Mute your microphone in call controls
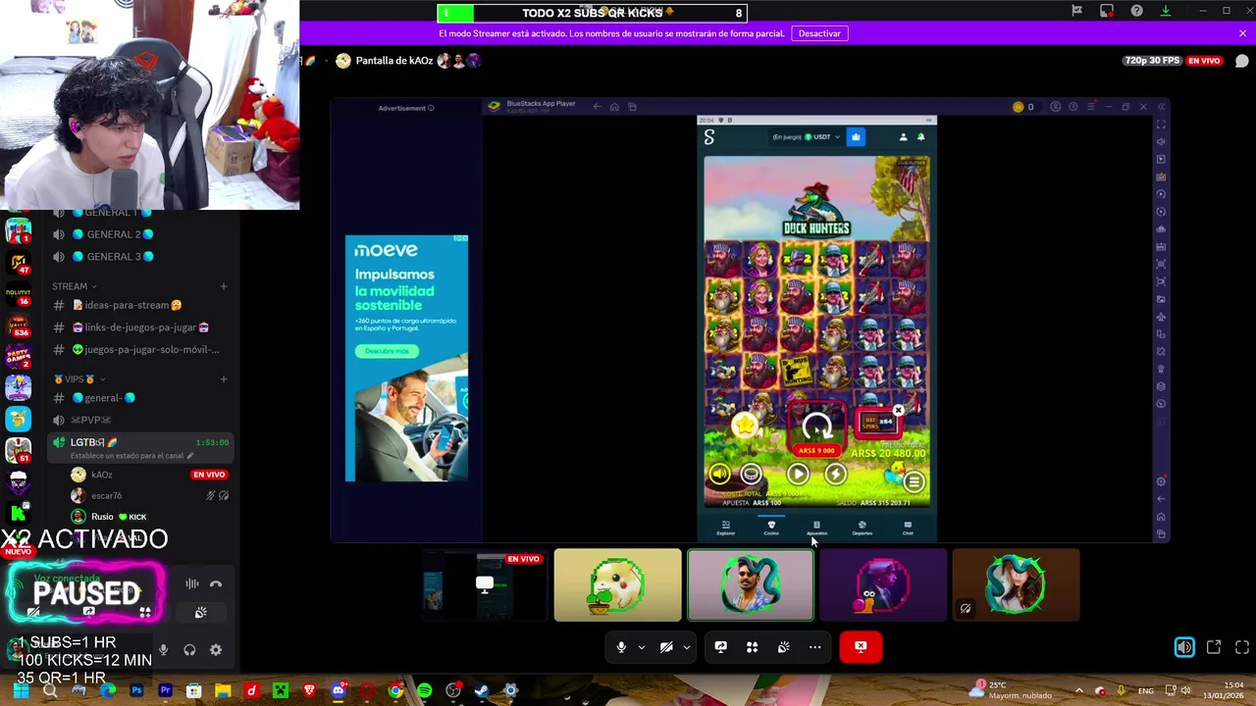The image size is (1256, 706). pos(621,647)
